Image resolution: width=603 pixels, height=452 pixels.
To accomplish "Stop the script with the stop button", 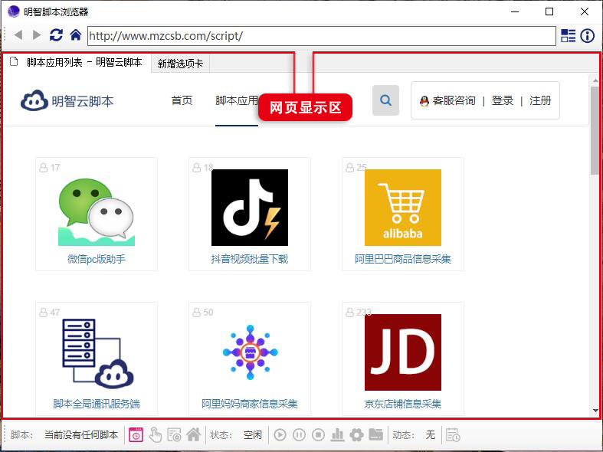I will [319, 434].
